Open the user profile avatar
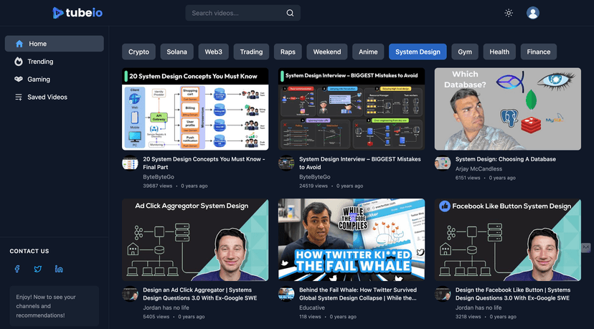Image resolution: width=594 pixels, height=329 pixels. point(532,13)
